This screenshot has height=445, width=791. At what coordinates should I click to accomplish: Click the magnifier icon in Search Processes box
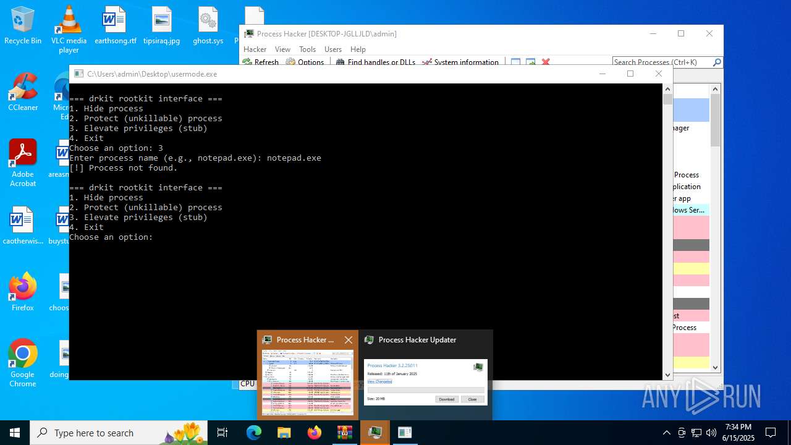click(717, 62)
